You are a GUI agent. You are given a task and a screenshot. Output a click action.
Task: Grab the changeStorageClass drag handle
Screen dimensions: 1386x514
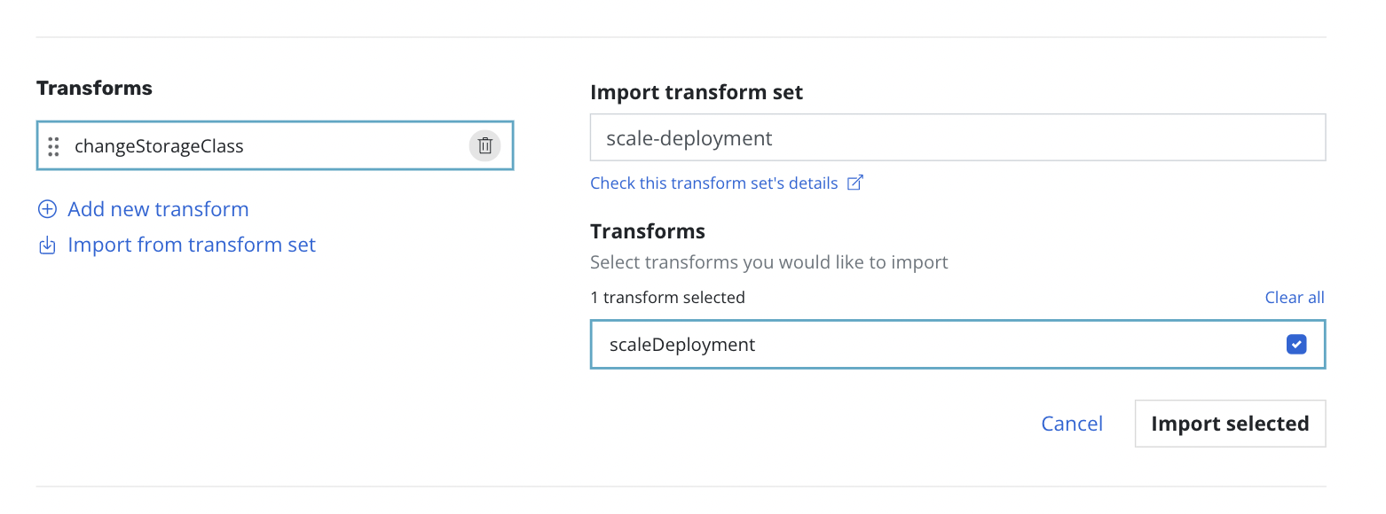click(x=53, y=146)
